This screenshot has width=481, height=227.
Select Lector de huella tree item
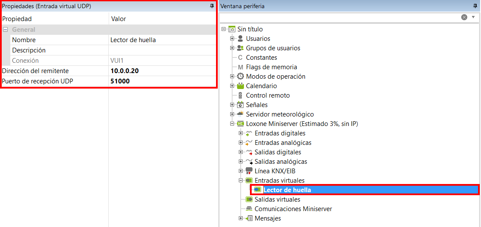[287, 190]
